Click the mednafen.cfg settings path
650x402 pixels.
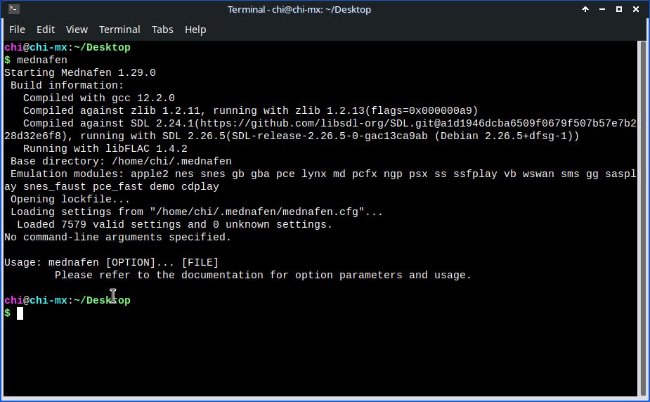[257, 212]
